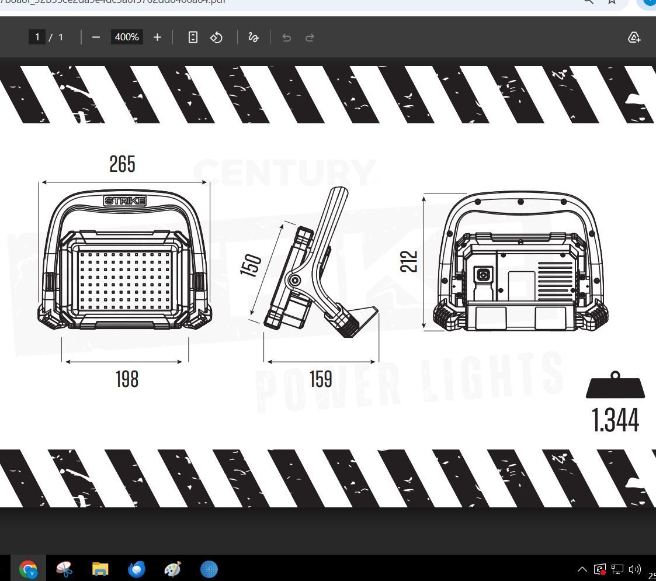Click the 400% zoom level field
The image size is (656, 581).
(127, 37)
